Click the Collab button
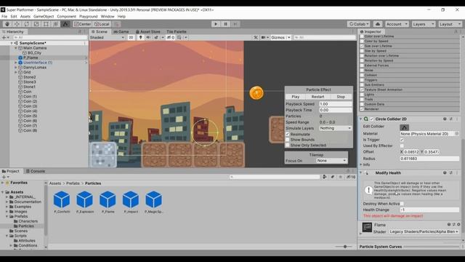This screenshot has height=262, width=465. click(x=358, y=24)
